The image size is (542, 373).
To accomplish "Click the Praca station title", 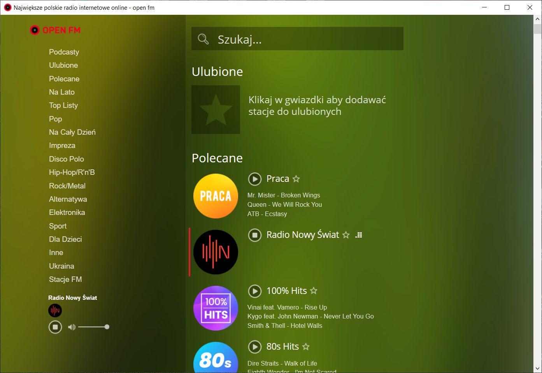I will tap(278, 179).
